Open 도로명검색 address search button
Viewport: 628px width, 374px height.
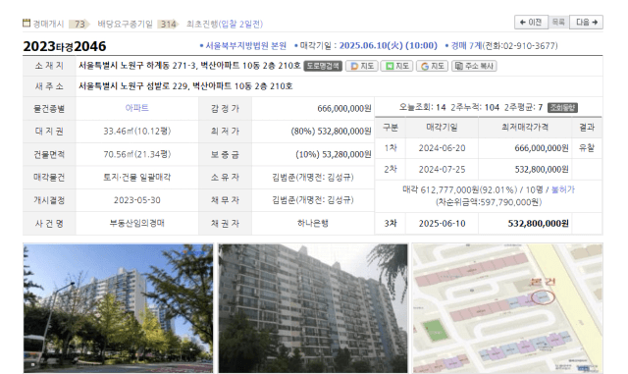[x=323, y=66]
